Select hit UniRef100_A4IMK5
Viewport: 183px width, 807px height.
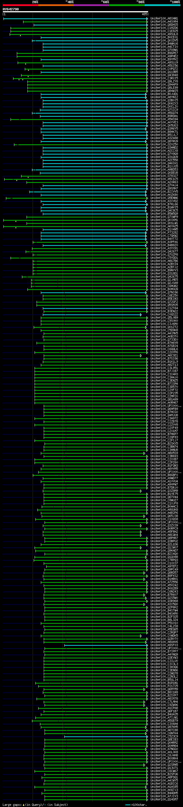(x=164, y=334)
